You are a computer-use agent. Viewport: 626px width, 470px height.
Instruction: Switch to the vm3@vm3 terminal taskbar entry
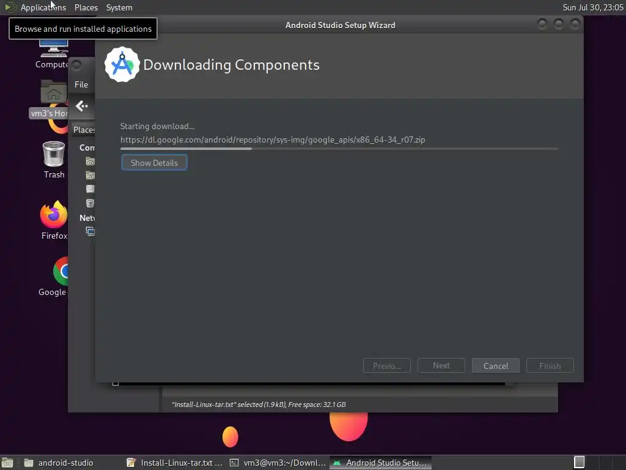tap(278, 463)
